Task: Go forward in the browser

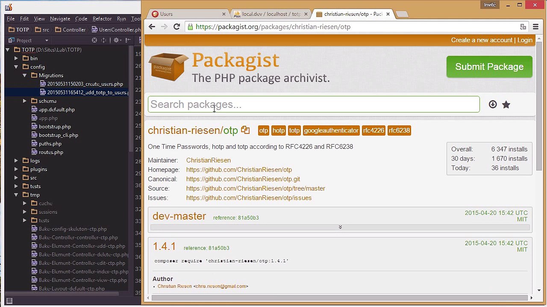Action: point(164,27)
